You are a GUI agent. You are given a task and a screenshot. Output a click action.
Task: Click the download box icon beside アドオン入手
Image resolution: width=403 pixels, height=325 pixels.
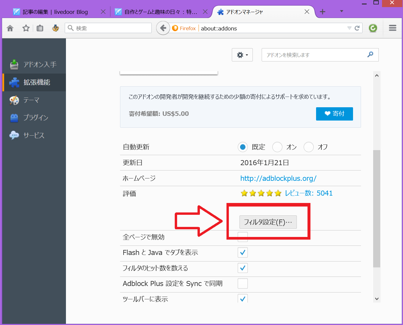tap(14, 64)
